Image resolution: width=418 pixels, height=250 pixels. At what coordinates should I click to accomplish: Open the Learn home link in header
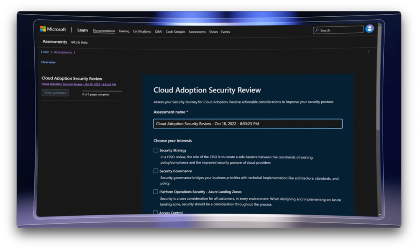(82, 30)
